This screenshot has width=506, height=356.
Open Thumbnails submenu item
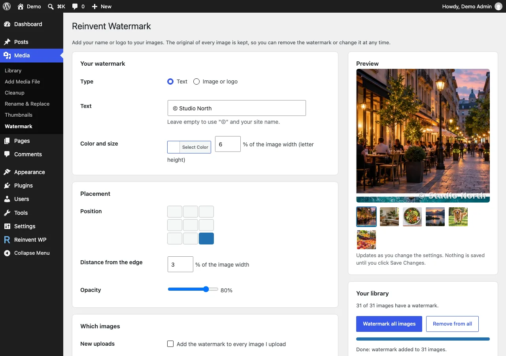(19, 115)
